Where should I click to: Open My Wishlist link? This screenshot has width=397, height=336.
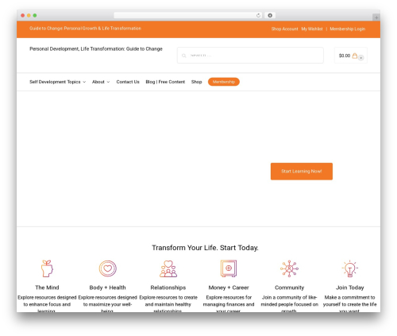[312, 29]
